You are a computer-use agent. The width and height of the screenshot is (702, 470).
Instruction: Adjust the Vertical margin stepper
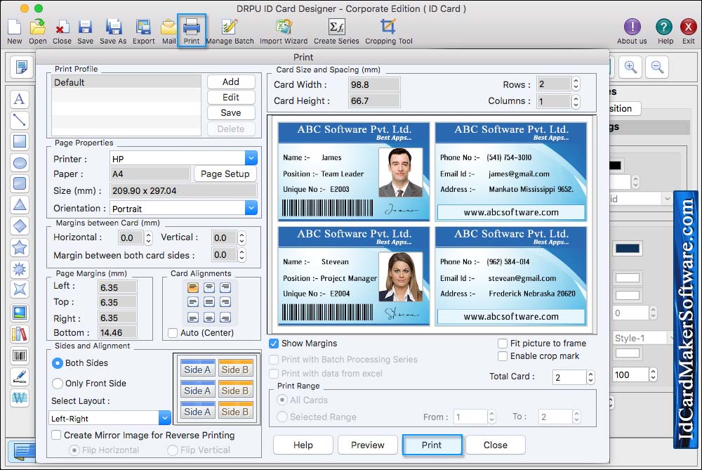(x=241, y=238)
